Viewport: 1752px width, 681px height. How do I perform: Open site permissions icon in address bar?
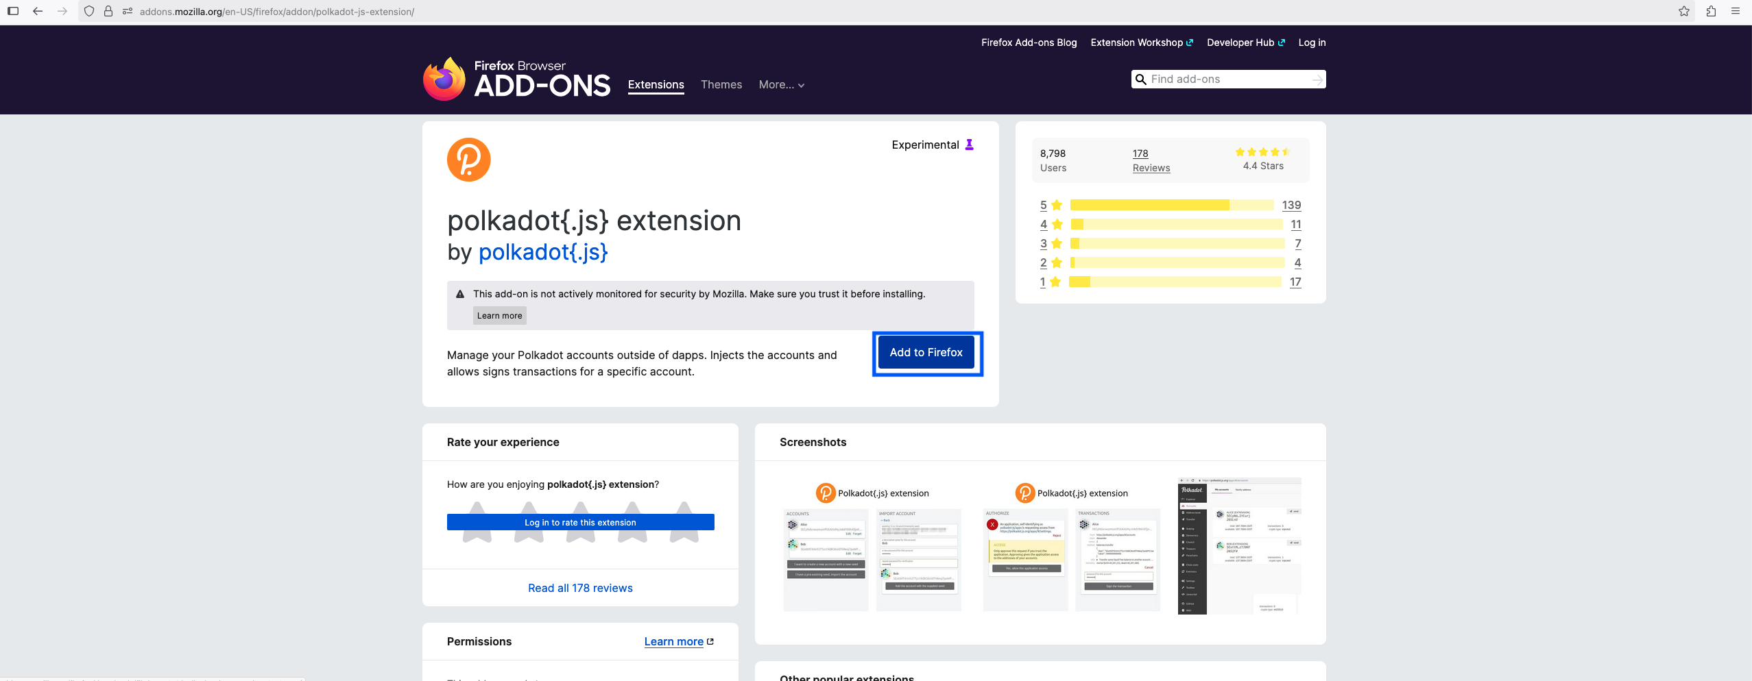(128, 11)
